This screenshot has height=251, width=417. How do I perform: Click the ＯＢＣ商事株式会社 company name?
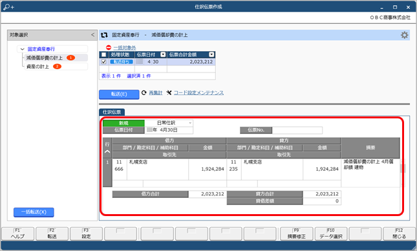point(390,17)
